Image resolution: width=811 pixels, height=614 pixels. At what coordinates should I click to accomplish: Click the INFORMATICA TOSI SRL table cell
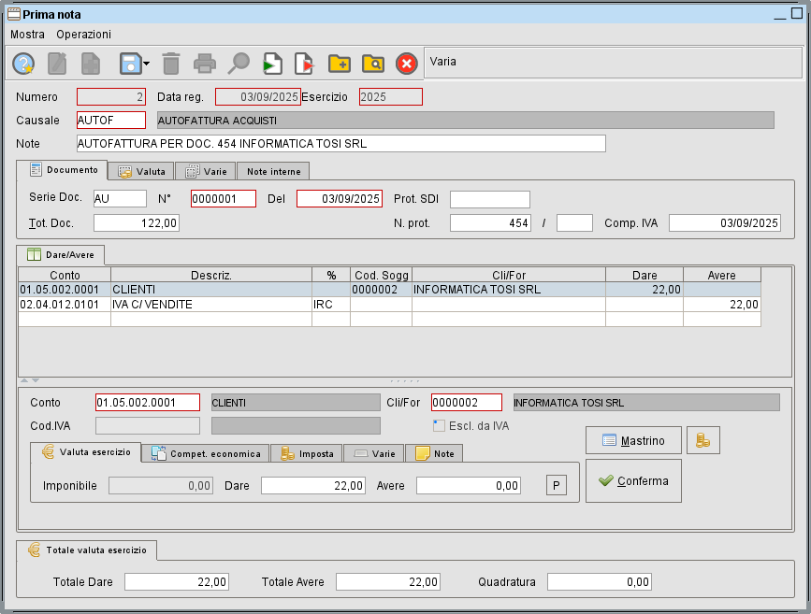point(509,290)
